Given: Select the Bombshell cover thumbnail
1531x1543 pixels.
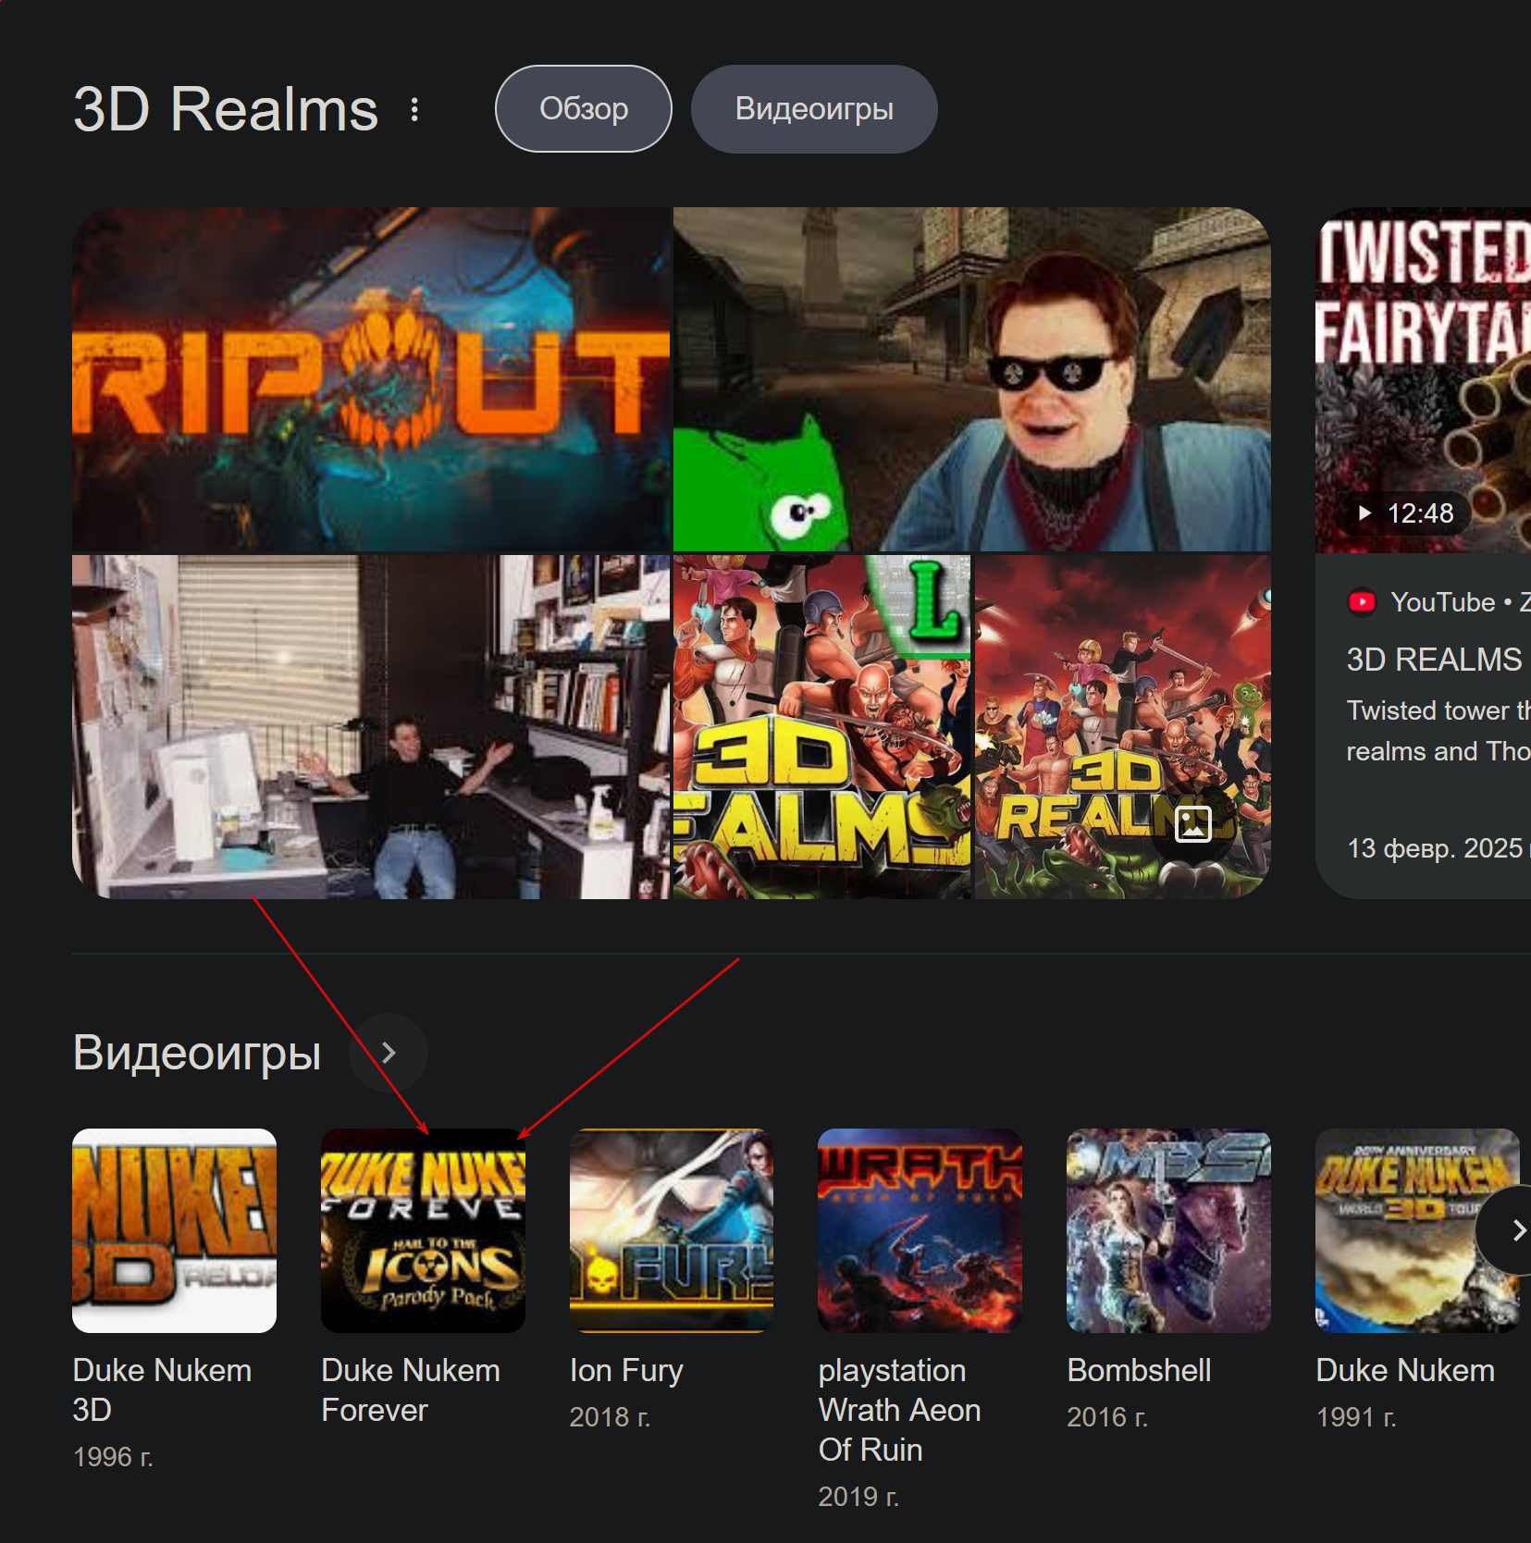Looking at the screenshot, I should [1169, 1230].
